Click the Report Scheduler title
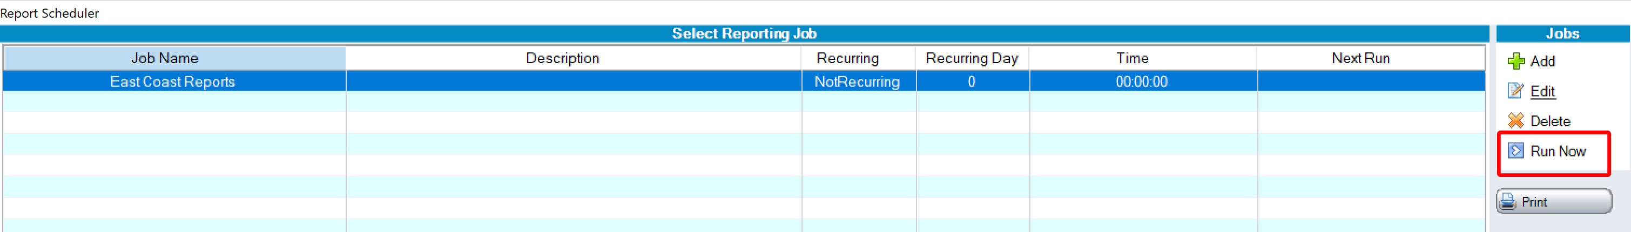This screenshot has width=1631, height=232. [x=49, y=13]
